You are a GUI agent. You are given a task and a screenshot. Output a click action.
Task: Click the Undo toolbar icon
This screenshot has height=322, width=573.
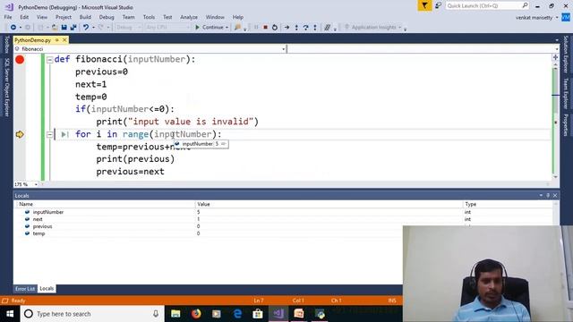point(86,28)
